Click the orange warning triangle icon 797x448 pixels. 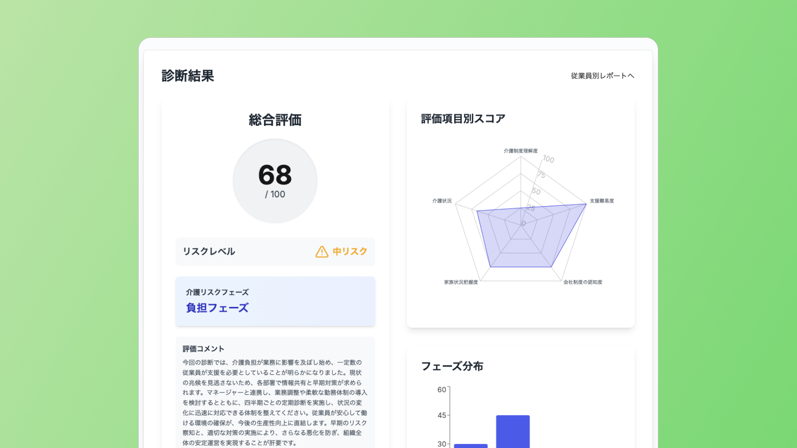[322, 252]
